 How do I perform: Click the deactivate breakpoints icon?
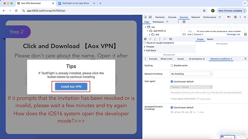(171, 39)
